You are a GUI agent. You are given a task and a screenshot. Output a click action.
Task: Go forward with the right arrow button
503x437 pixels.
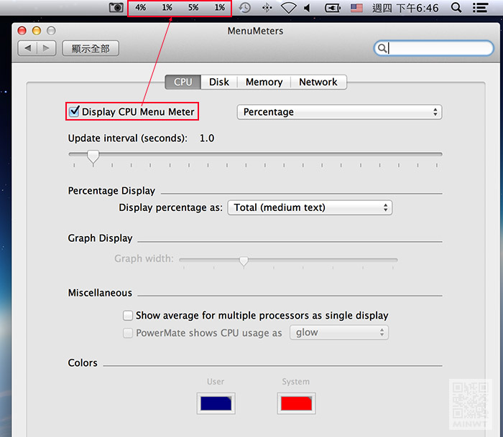click(47, 48)
